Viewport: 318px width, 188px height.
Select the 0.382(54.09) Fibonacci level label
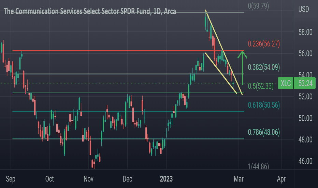[x=264, y=67]
